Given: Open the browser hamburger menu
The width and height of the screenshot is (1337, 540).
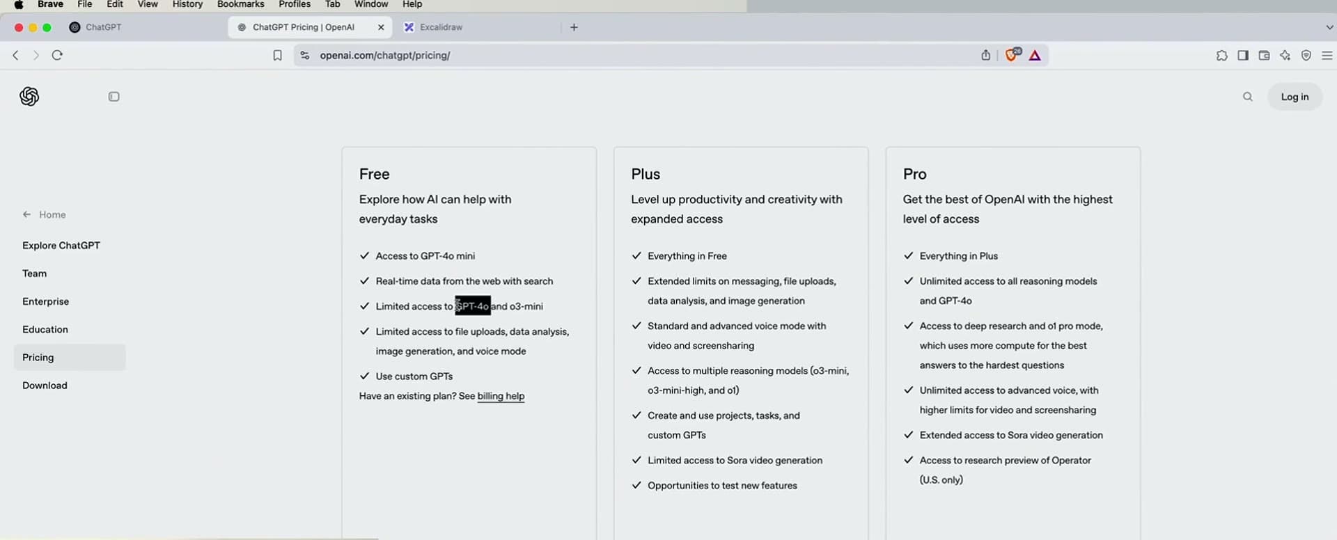Looking at the screenshot, I should pos(1327,56).
